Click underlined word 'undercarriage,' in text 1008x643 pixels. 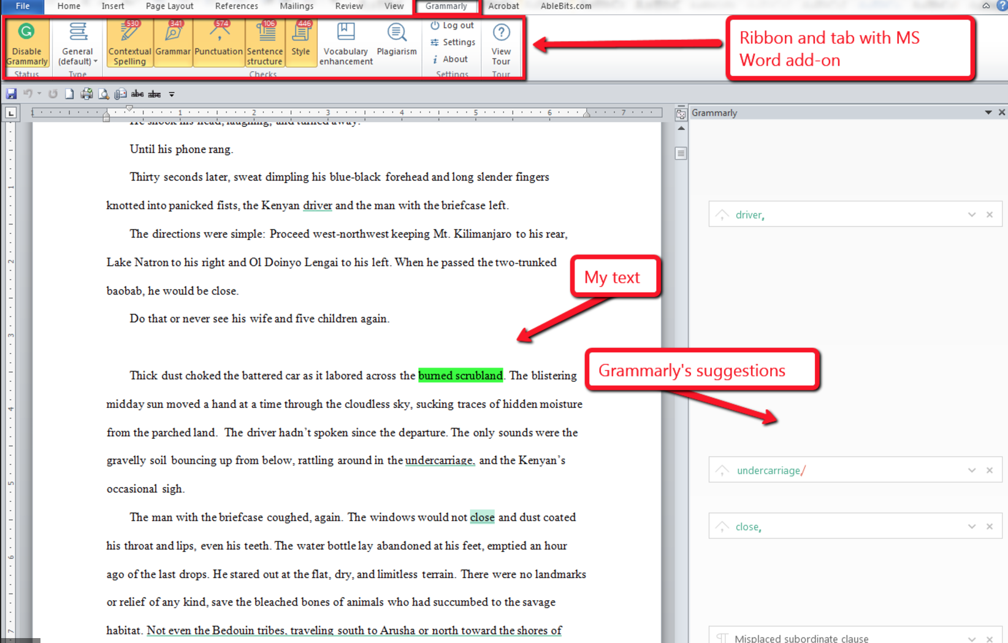pyautogui.click(x=440, y=460)
